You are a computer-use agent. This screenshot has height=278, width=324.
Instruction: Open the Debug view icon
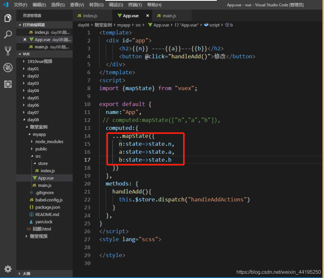pyautogui.click(x=8, y=68)
